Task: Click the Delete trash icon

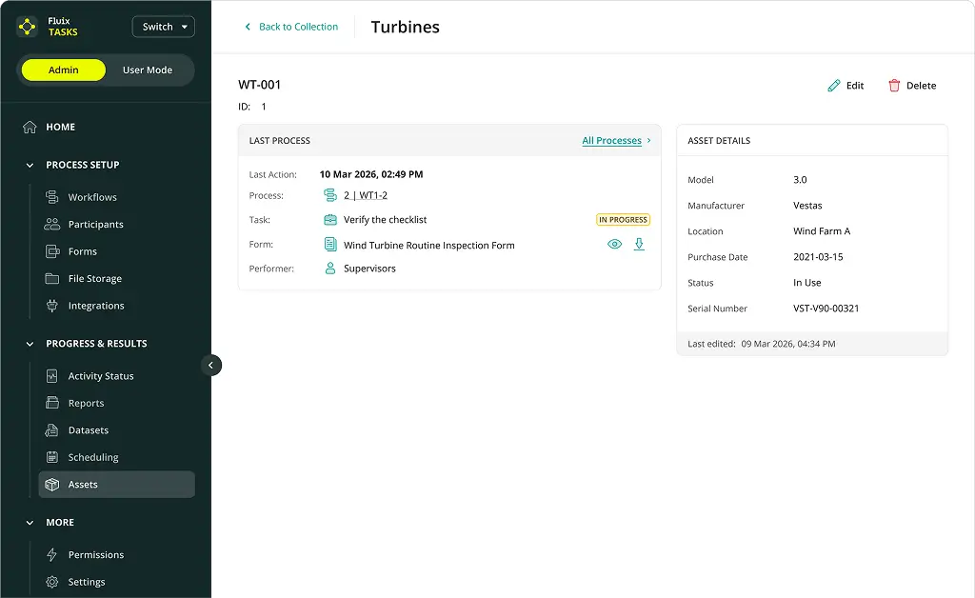Action: pyautogui.click(x=894, y=86)
